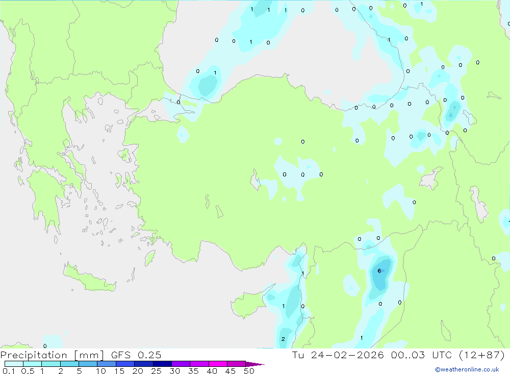Click the dark navy 25–30 mm swatch
510x374 pixels.
click(162, 364)
